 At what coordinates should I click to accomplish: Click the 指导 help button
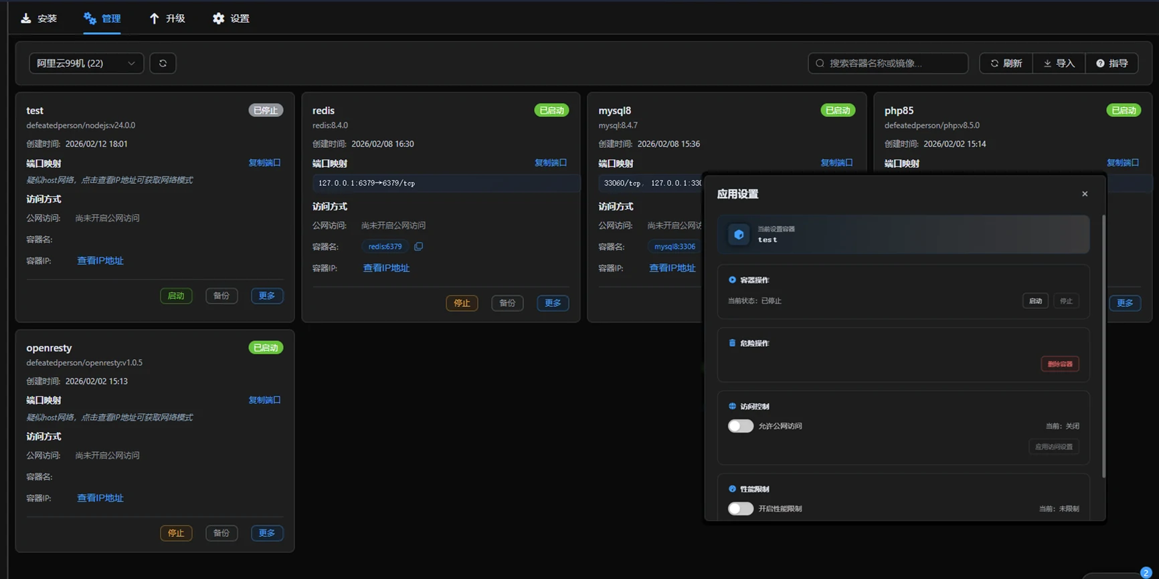[x=1111, y=63]
